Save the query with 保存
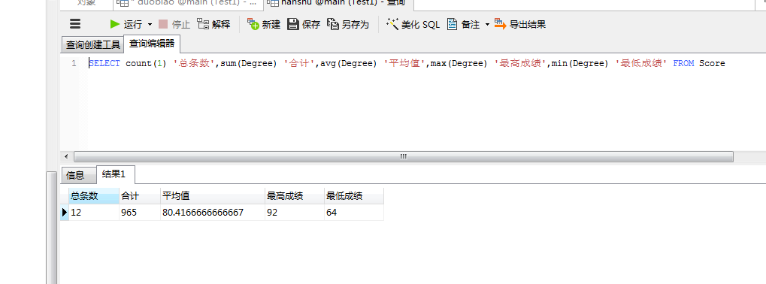 point(304,24)
